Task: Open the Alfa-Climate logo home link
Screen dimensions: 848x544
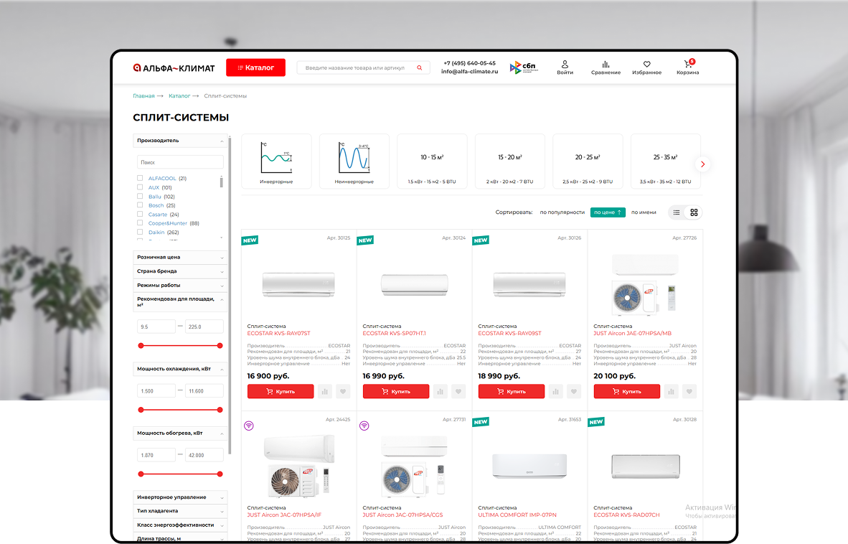Action: tap(174, 68)
